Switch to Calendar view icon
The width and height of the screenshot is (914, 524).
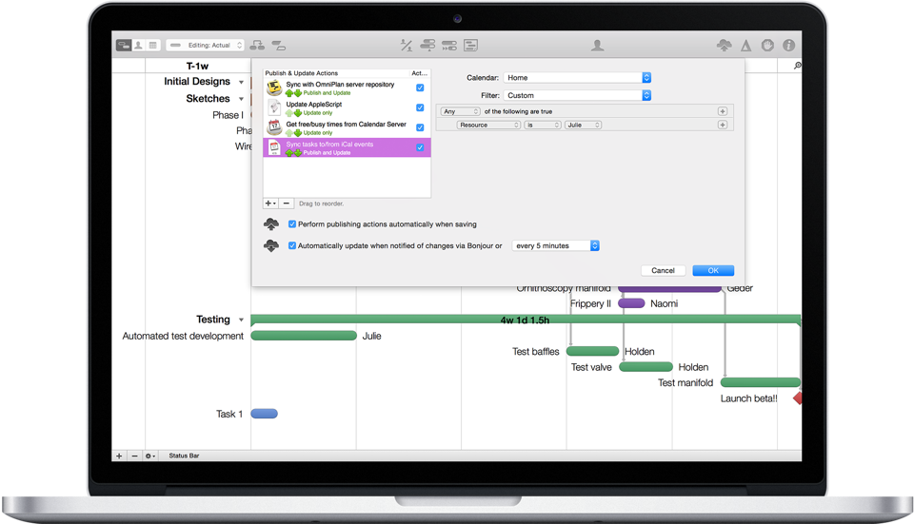pos(152,46)
